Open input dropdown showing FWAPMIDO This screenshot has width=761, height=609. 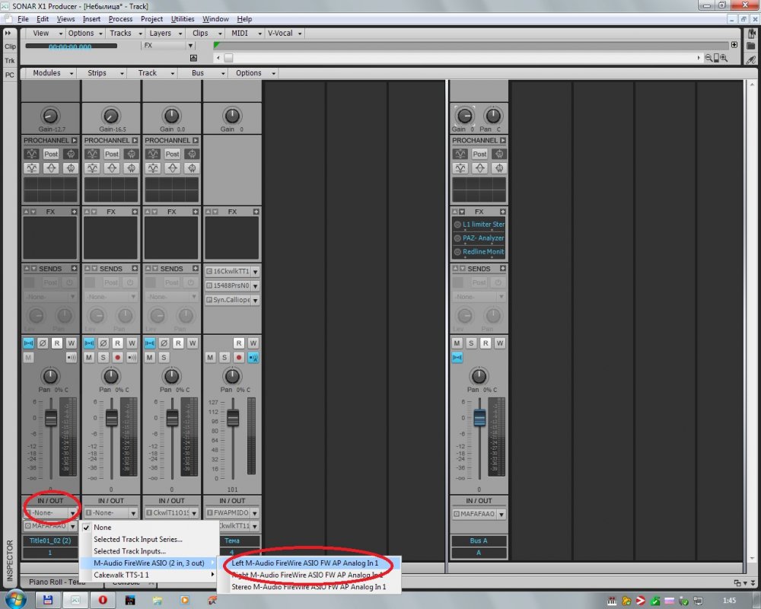point(232,513)
